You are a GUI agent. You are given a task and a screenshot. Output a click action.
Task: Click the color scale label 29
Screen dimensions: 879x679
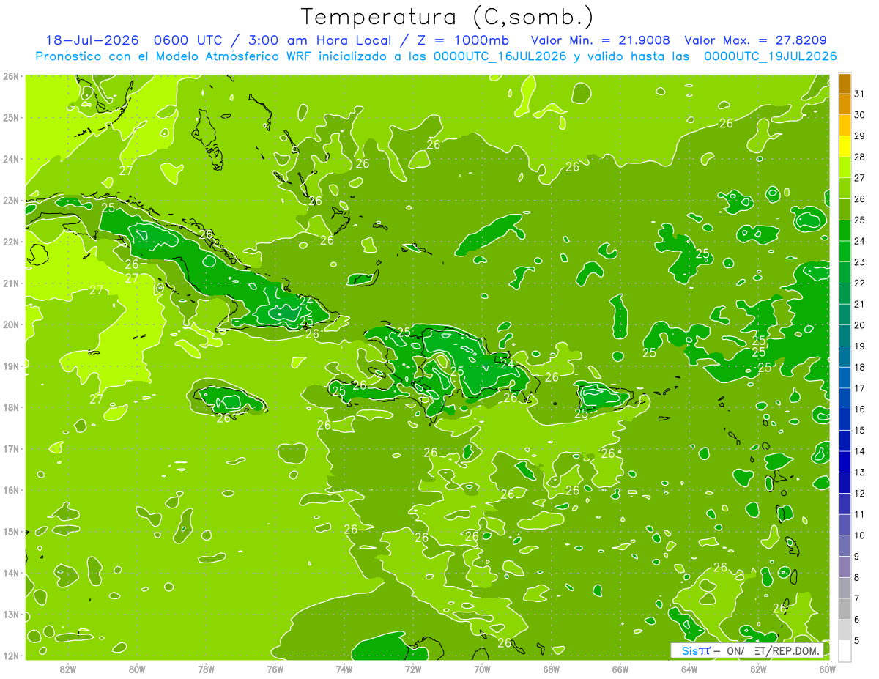(x=860, y=136)
